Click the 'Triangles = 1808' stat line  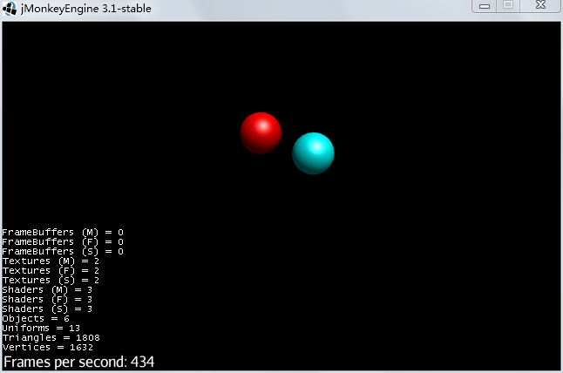[x=51, y=338]
